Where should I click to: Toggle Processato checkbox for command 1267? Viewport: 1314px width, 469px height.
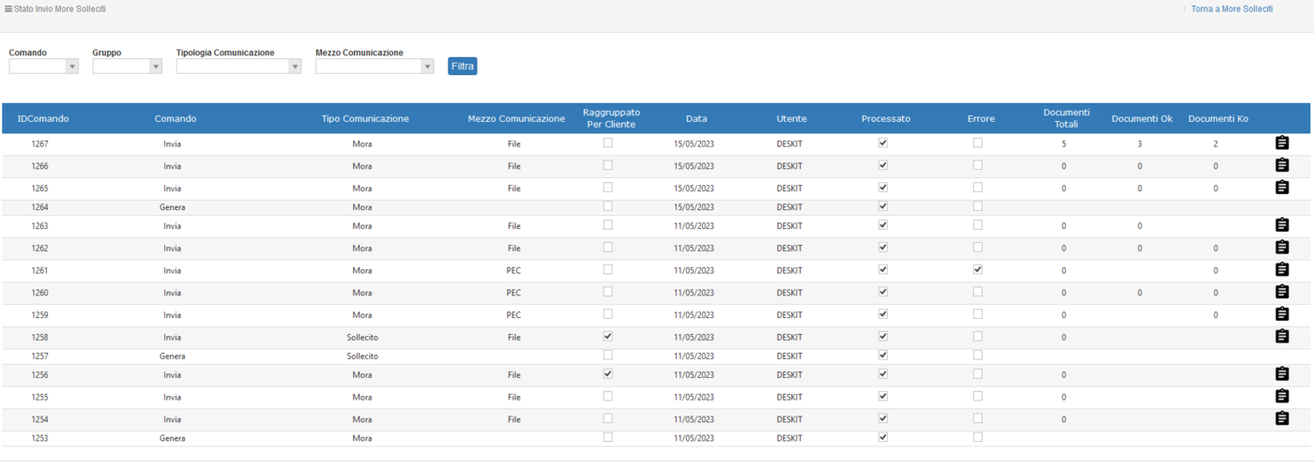point(883,143)
